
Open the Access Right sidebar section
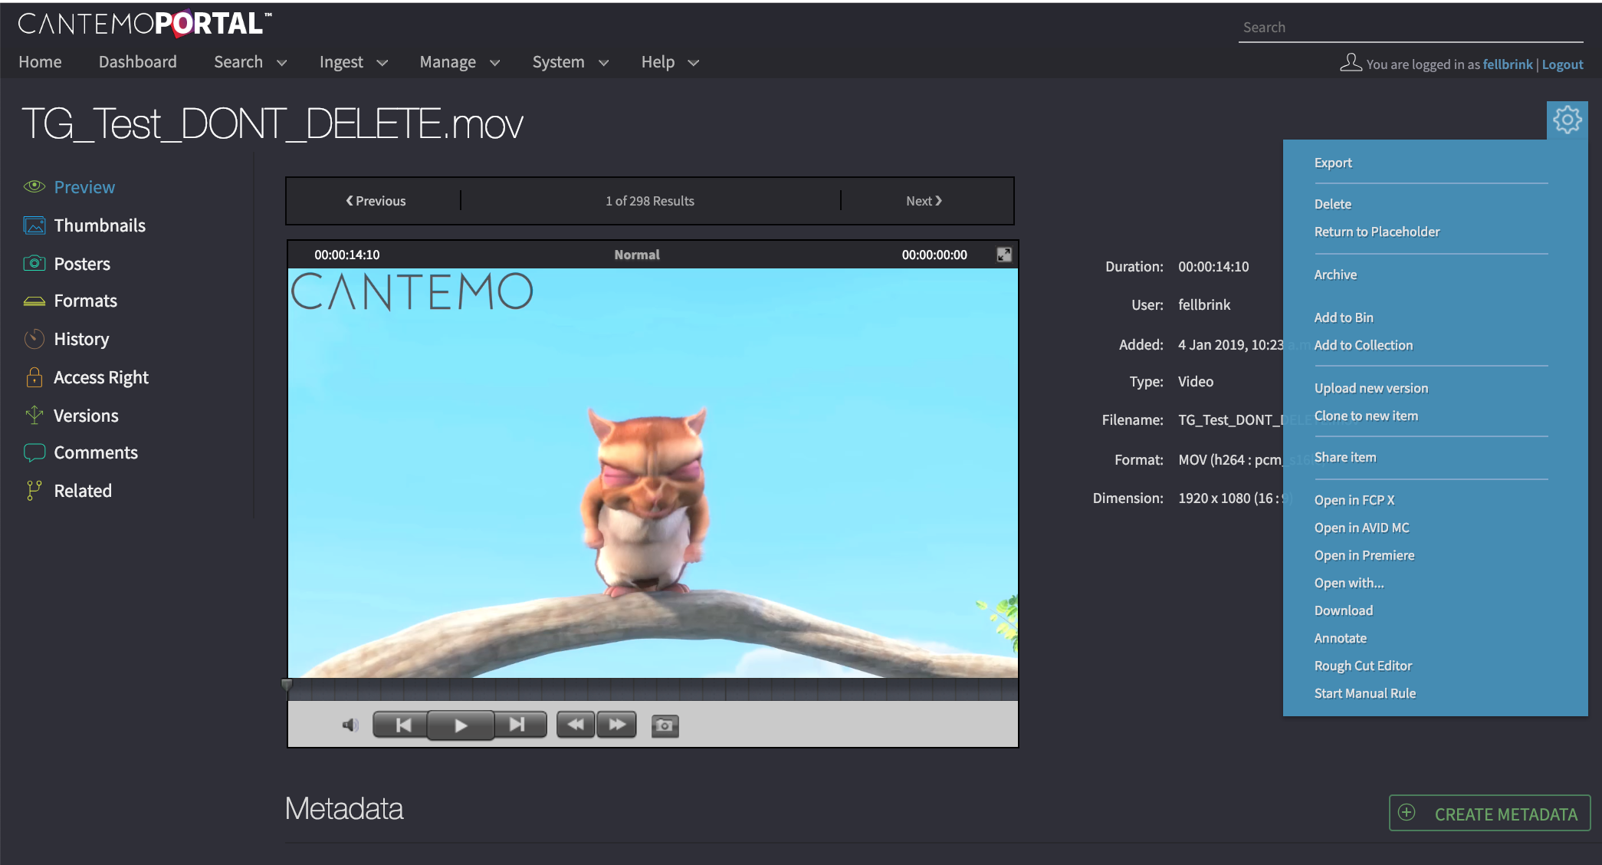tap(101, 377)
